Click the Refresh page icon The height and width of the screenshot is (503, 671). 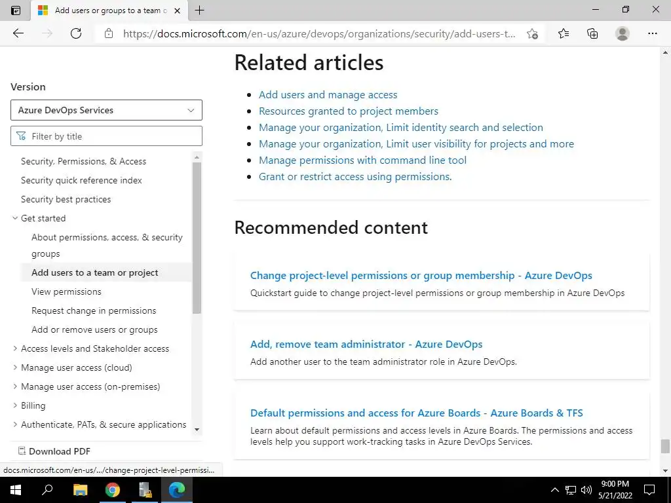point(76,33)
